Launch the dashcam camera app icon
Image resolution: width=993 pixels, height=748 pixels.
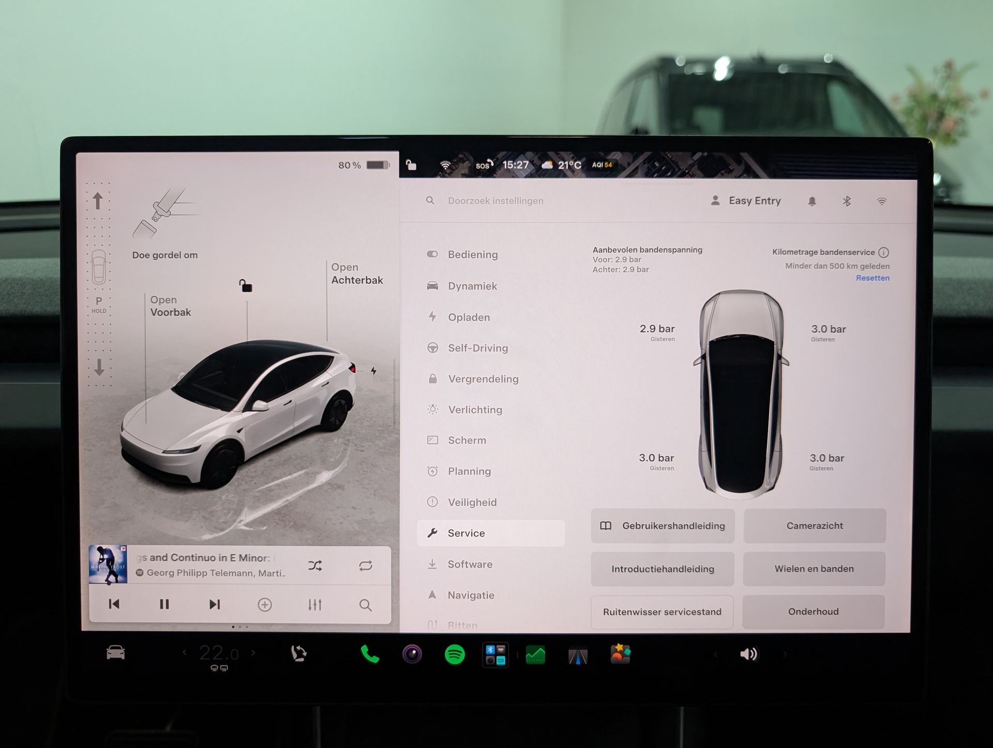pos(412,654)
